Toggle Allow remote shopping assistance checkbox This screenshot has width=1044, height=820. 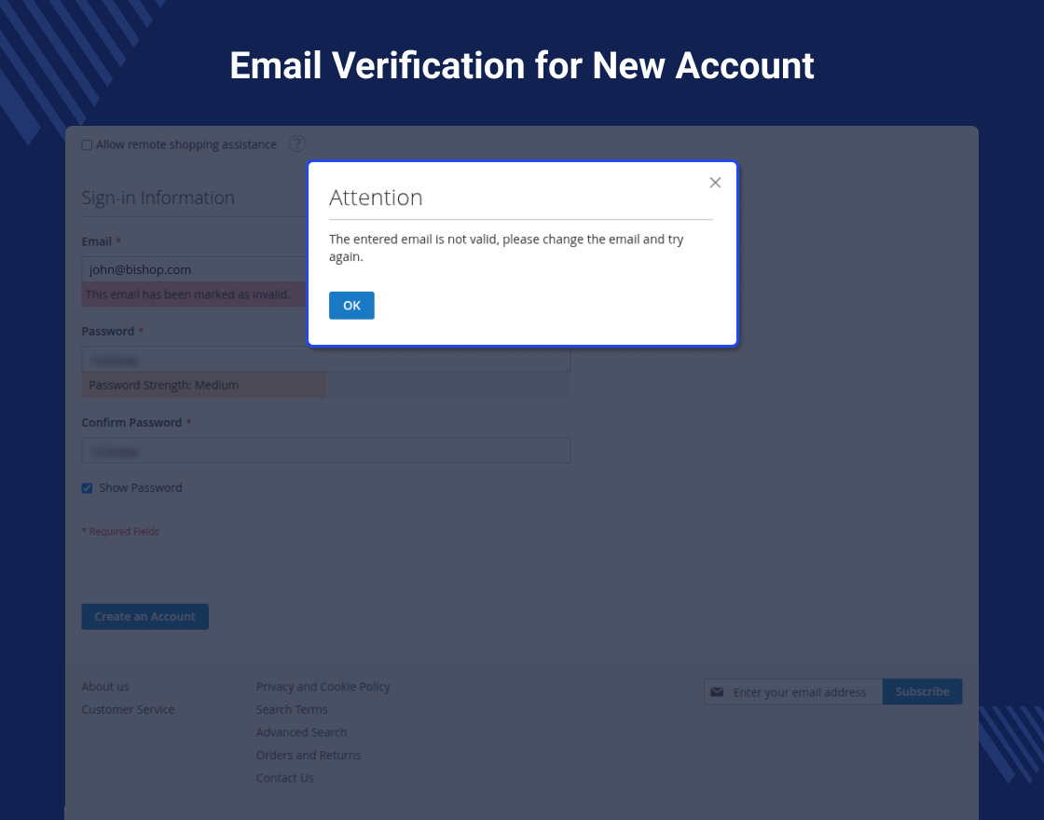[x=88, y=145]
